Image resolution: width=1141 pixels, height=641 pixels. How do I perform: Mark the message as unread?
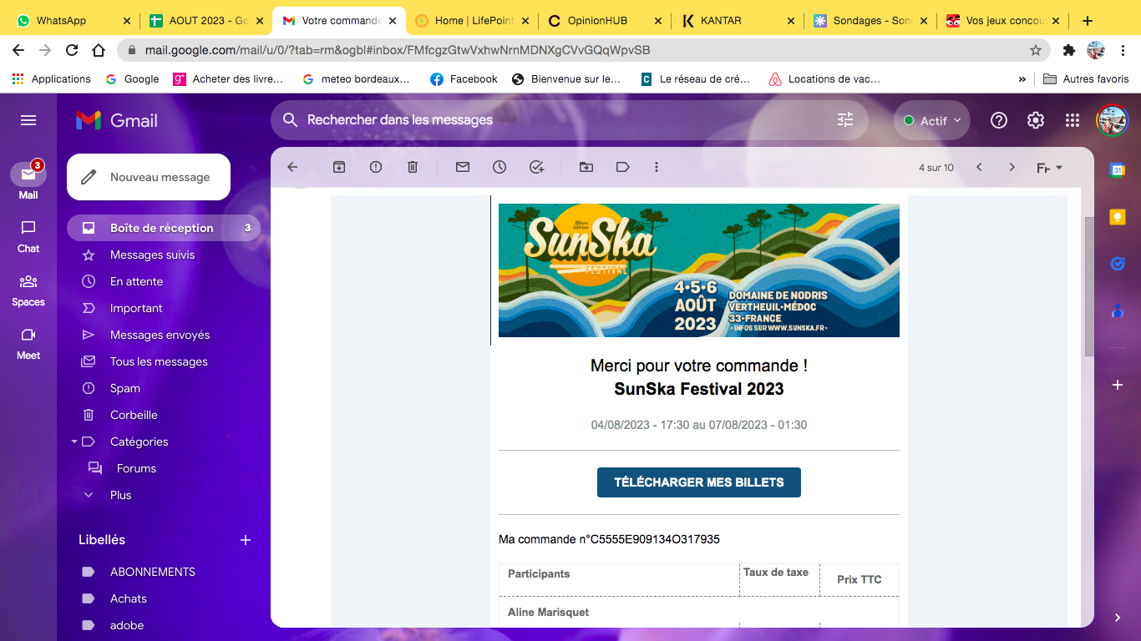click(x=463, y=167)
